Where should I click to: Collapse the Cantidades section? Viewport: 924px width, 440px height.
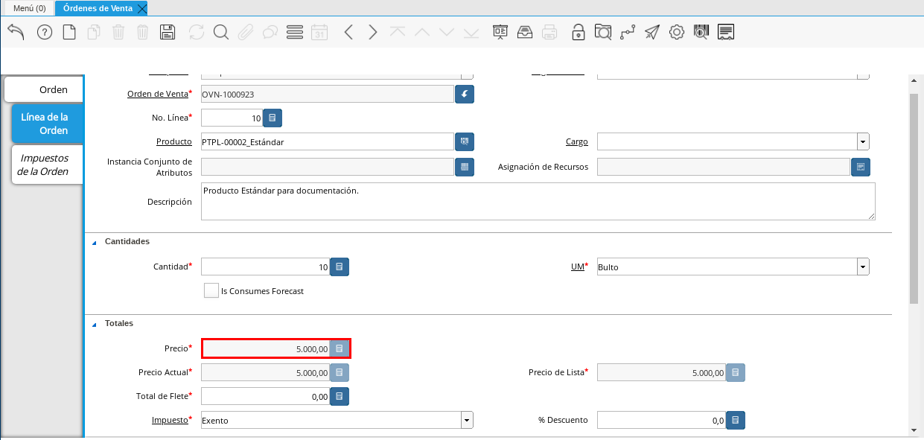pyautogui.click(x=95, y=243)
